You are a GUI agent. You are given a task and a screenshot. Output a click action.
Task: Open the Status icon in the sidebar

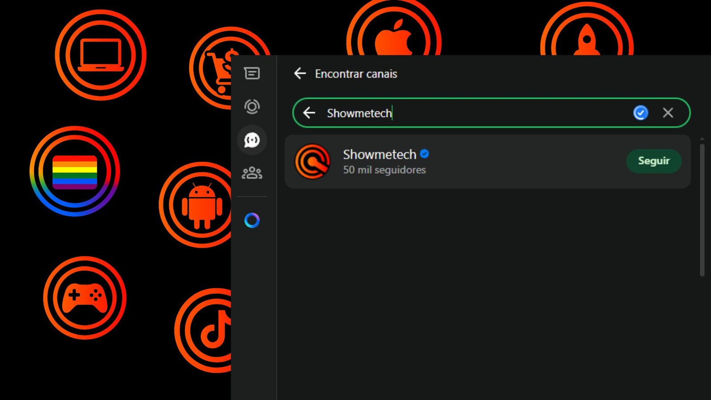tap(252, 107)
